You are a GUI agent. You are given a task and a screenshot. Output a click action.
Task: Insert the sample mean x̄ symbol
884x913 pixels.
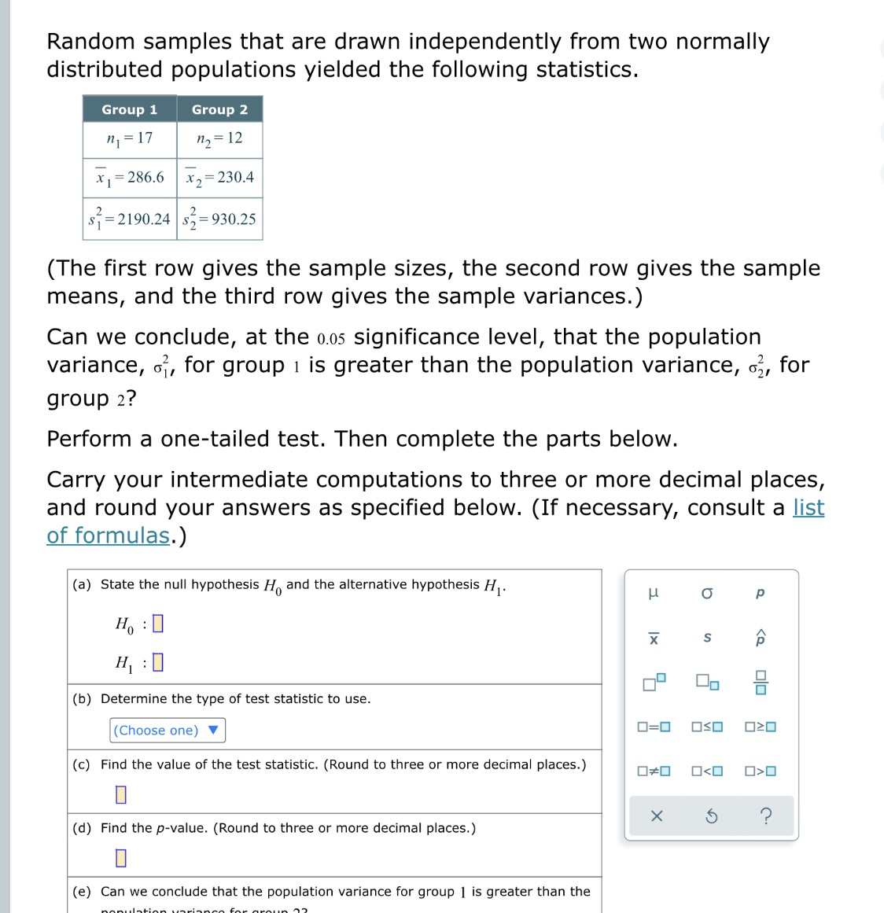tap(654, 638)
